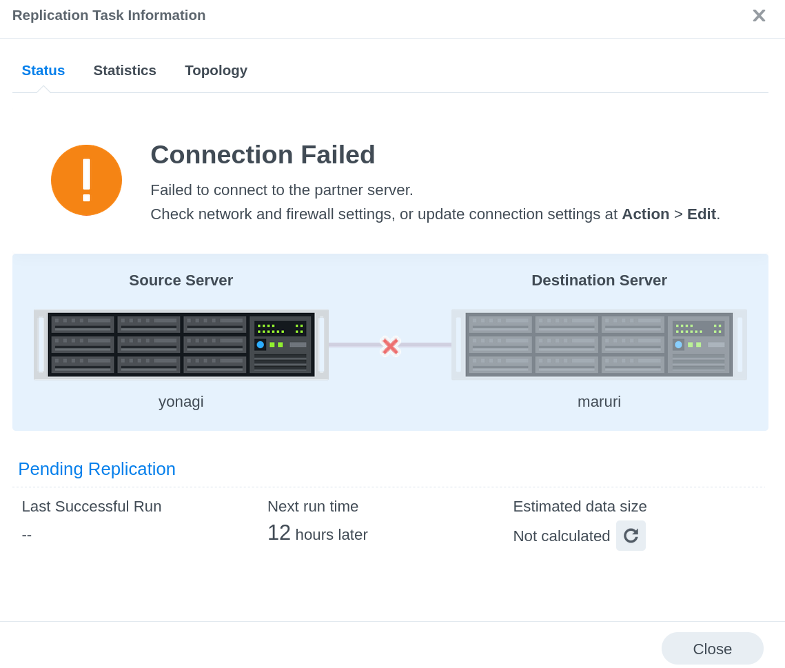Screen dimensions: 785x668
Task: Close dialog using top-right X icon
Action: tap(759, 16)
